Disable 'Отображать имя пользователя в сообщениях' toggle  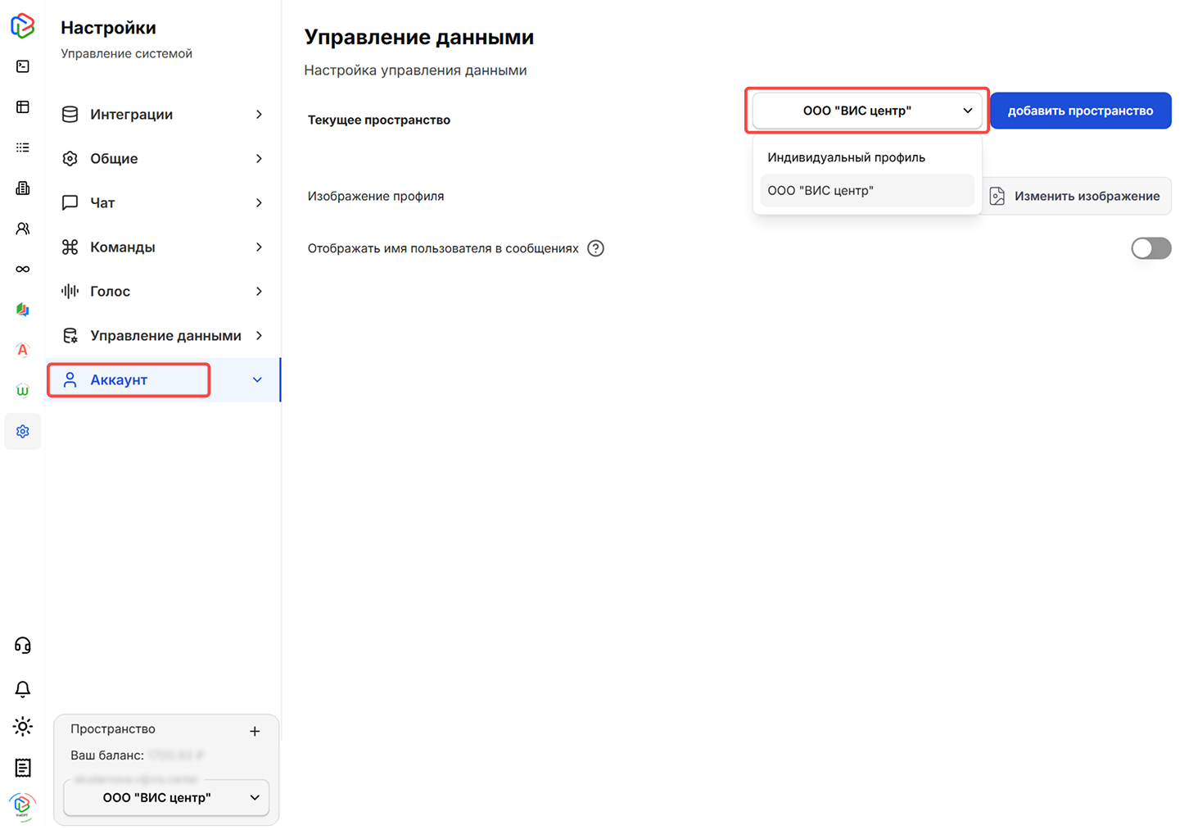[1151, 248]
